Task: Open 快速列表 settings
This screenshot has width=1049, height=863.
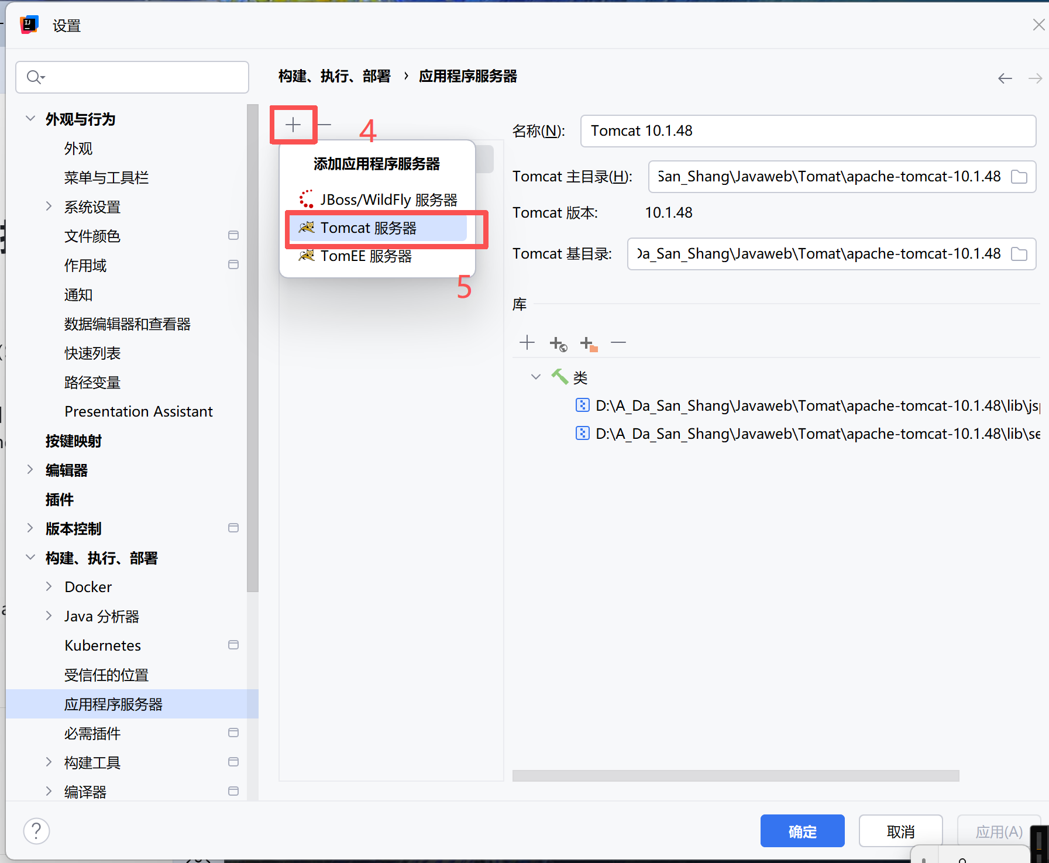Action: (x=92, y=353)
